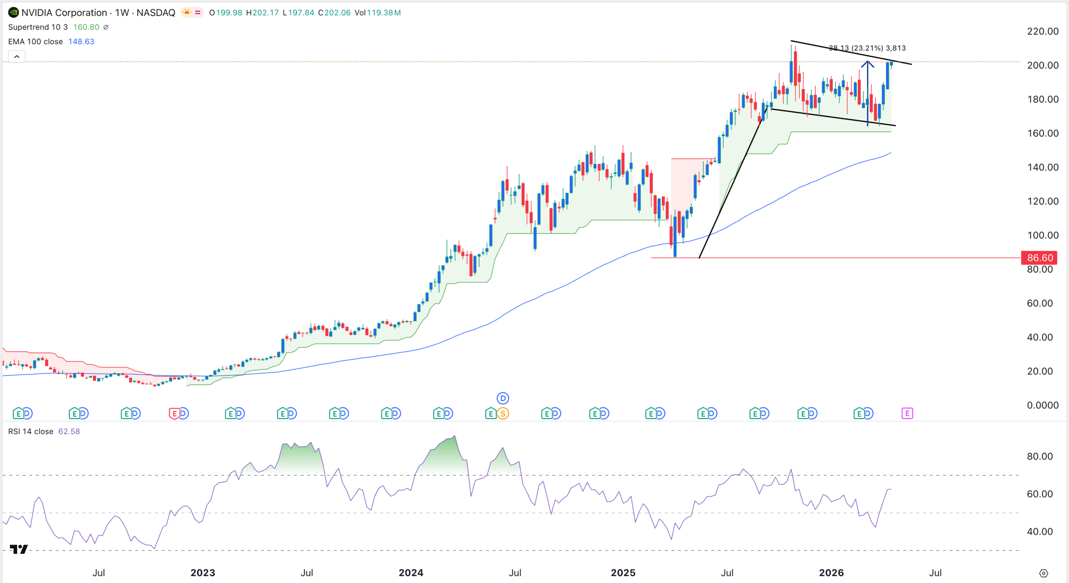Select the RSI 14 close legend
The height and width of the screenshot is (583, 1069).
coord(30,432)
